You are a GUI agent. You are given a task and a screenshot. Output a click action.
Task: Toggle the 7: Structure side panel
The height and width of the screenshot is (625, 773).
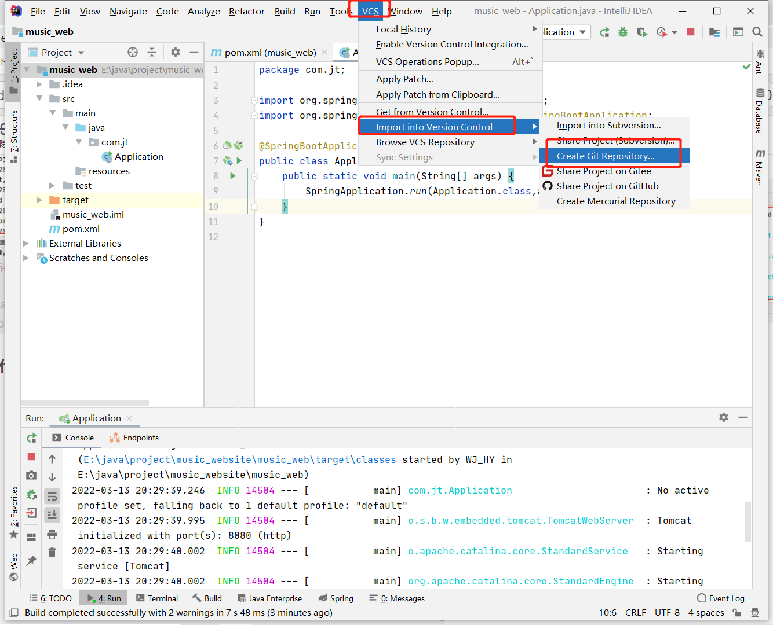[13, 136]
